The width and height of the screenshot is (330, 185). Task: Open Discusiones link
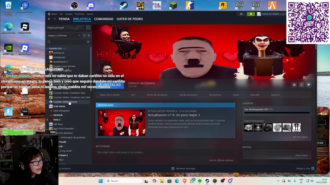(x=215, y=95)
